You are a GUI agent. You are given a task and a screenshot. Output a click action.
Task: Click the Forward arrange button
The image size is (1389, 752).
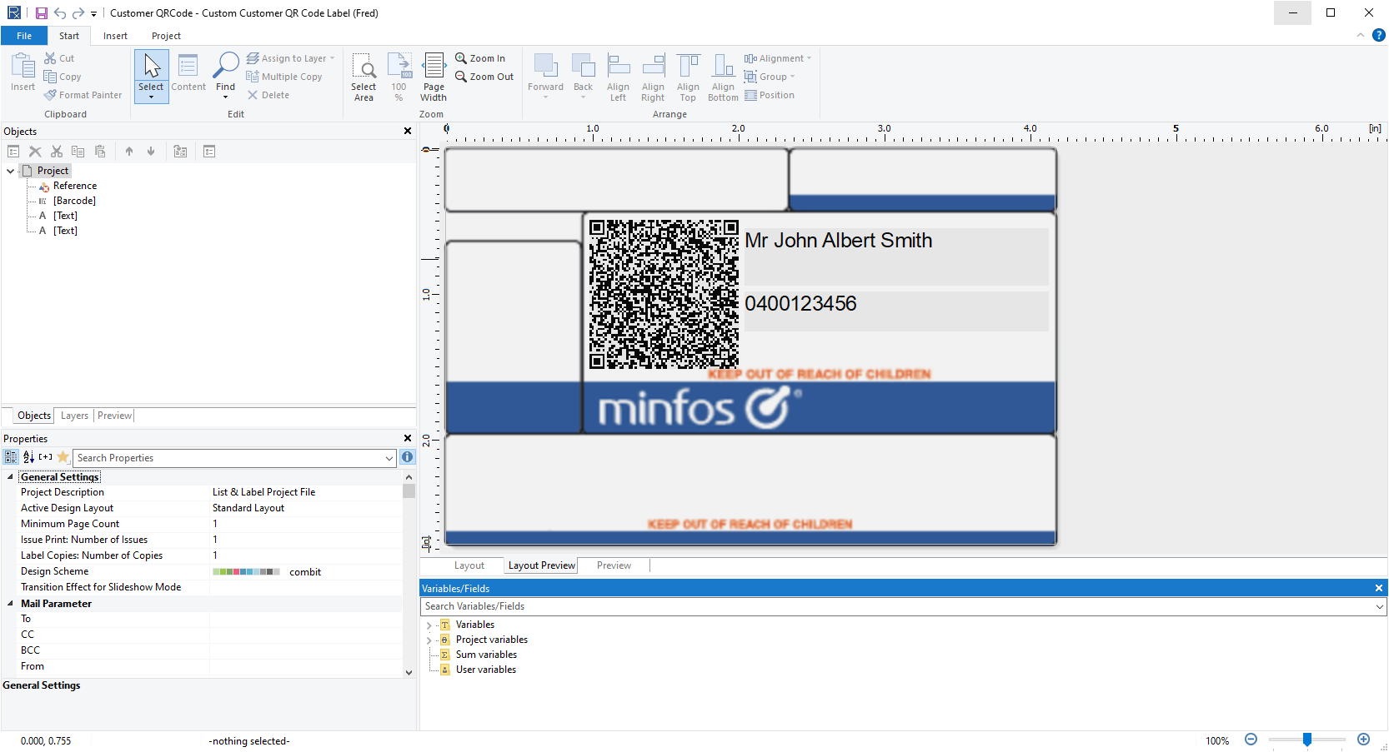tap(545, 77)
